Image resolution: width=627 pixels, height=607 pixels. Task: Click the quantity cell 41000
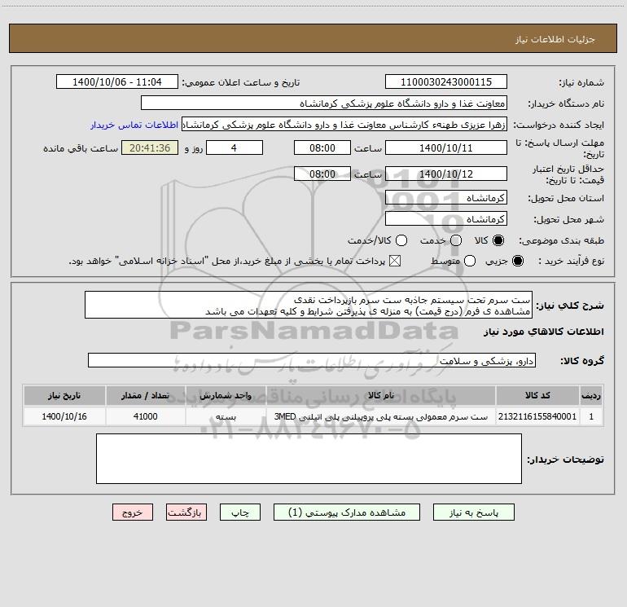(145, 416)
